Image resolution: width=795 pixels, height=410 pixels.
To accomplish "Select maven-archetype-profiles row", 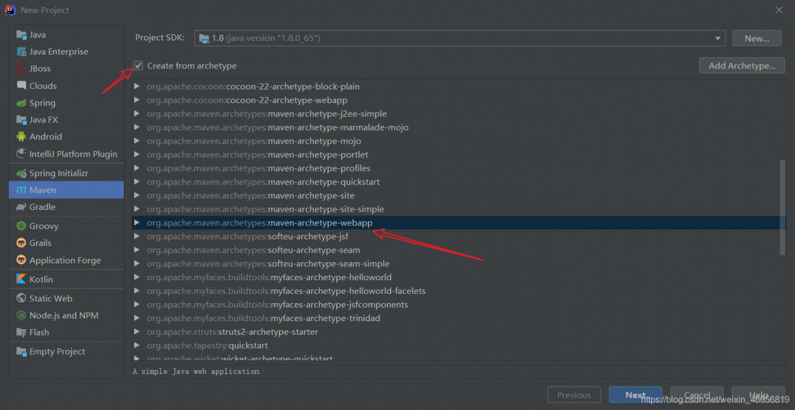I will (458, 168).
